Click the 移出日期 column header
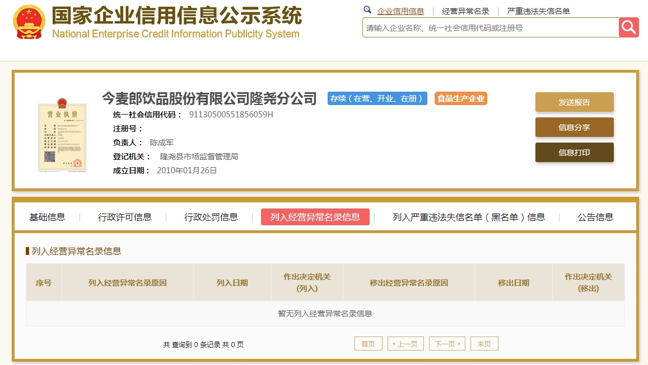648x365 pixels. (514, 283)
